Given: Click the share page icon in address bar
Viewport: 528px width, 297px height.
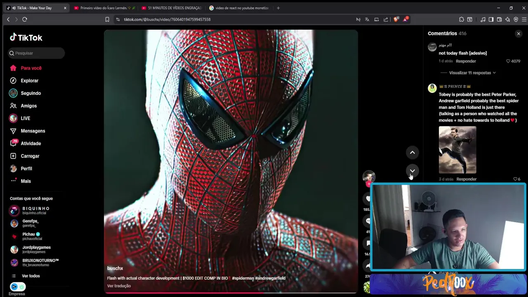Looking at the screenshot, I should [x=386, y=19].
